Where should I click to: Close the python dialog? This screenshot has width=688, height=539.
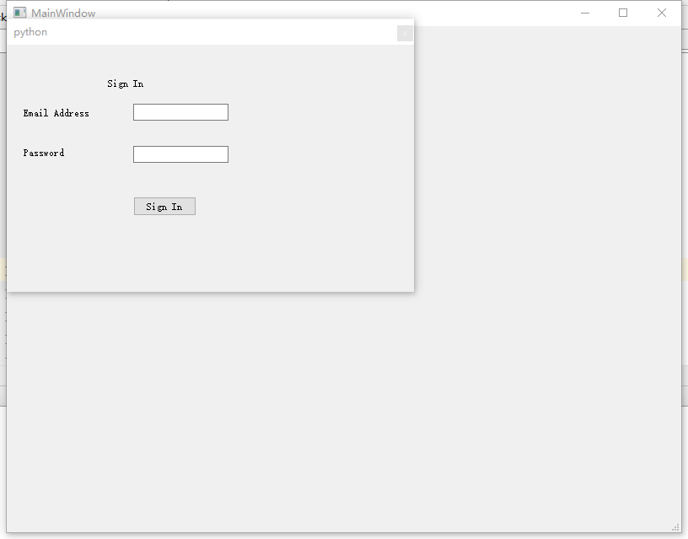pos(405,34)
